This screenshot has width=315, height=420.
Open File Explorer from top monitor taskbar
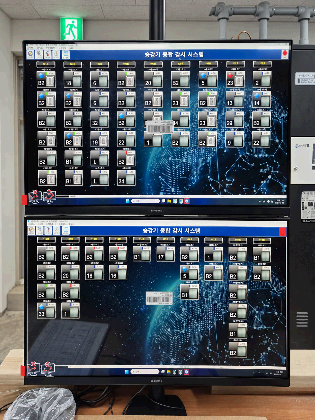tap(169, 201)
